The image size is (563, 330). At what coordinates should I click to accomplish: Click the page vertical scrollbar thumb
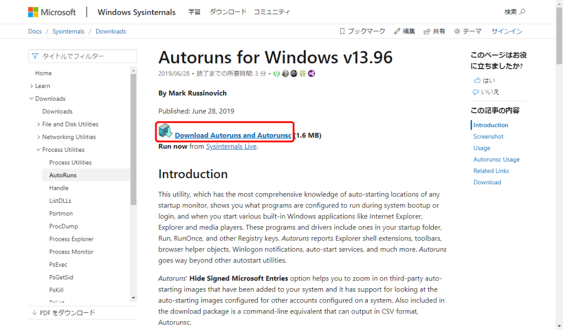559,36
